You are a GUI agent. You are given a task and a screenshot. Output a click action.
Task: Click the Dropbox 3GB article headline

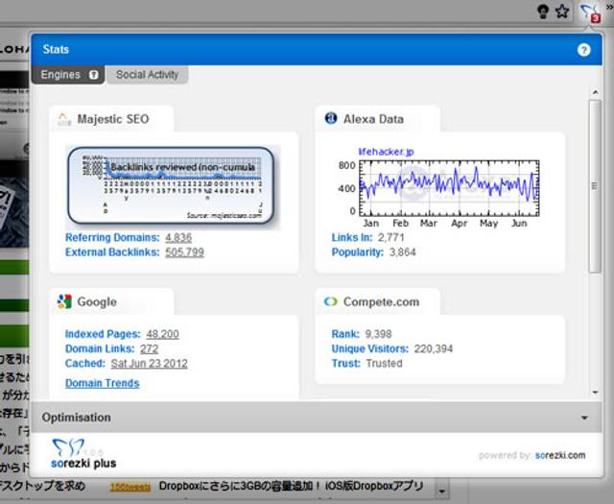tap(291, 487)
